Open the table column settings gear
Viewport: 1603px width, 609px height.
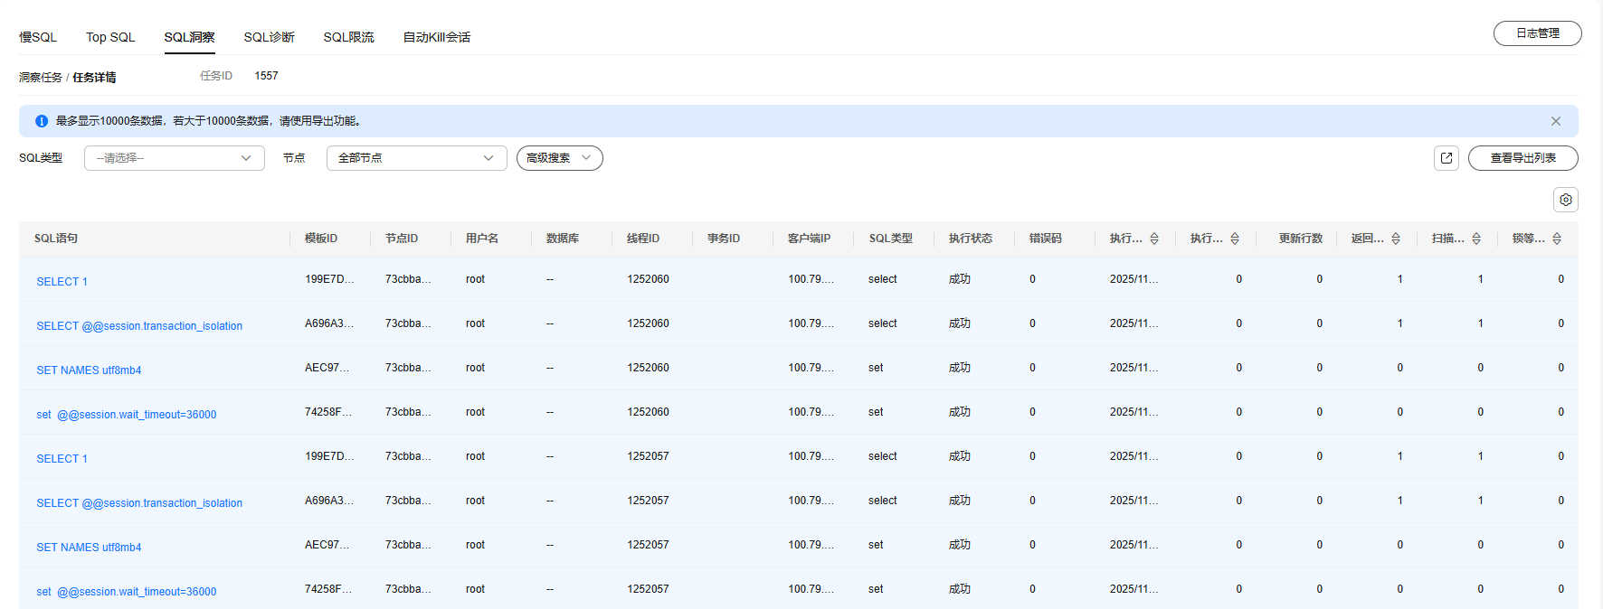[1565, 200]
